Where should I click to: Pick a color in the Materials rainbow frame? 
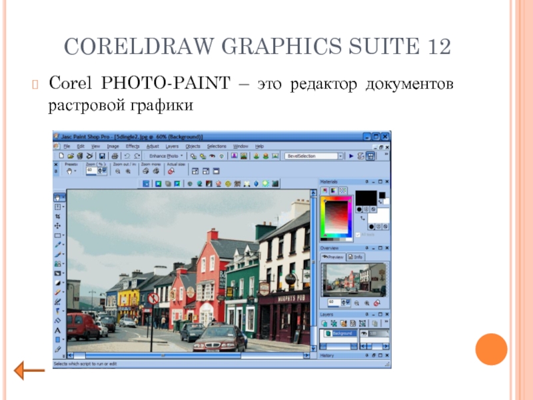[x=336, y=217]
